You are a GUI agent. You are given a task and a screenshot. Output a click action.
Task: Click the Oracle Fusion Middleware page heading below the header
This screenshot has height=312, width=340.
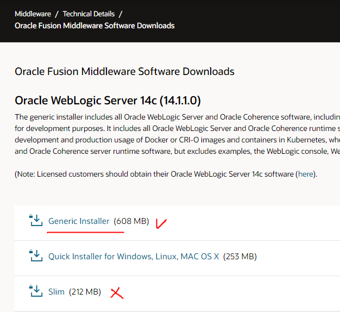pos(124,71)
